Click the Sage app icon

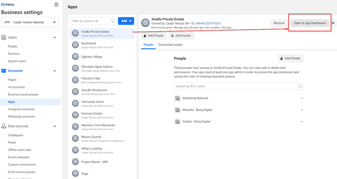(x=75, y=174)
